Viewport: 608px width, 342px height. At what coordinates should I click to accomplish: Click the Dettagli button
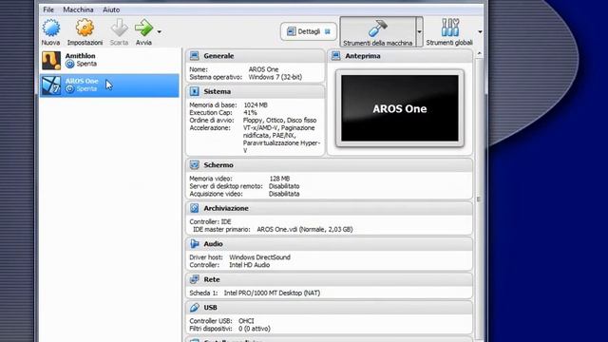click(x=309, y=31)
